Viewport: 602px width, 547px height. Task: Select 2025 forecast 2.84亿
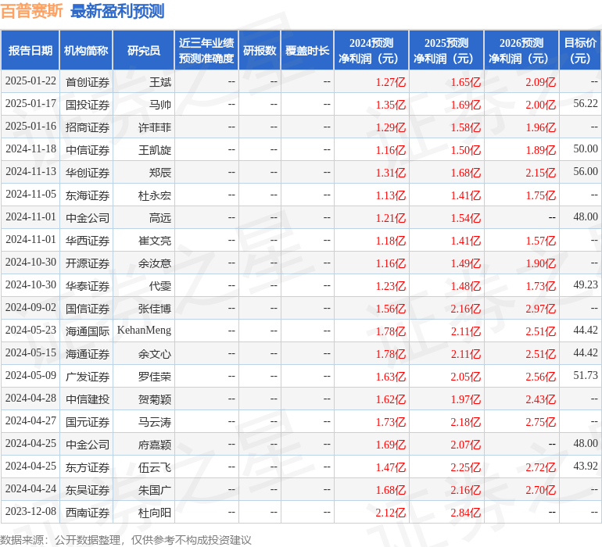pos(466,513)
